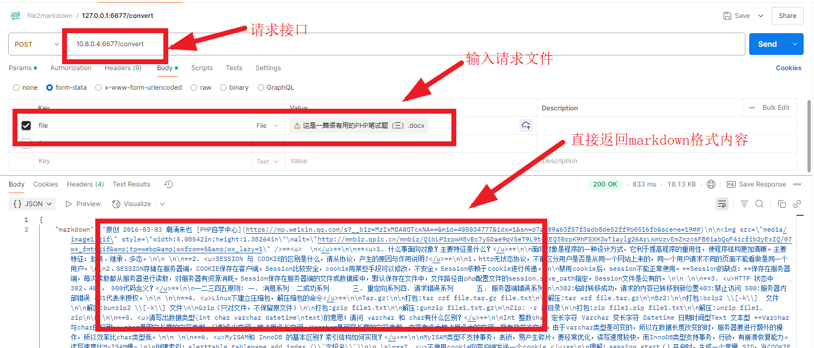Viewport: 814px width, 348px height.
Task: Expand the Save options arrow
Action: click(x=761, y=16)
